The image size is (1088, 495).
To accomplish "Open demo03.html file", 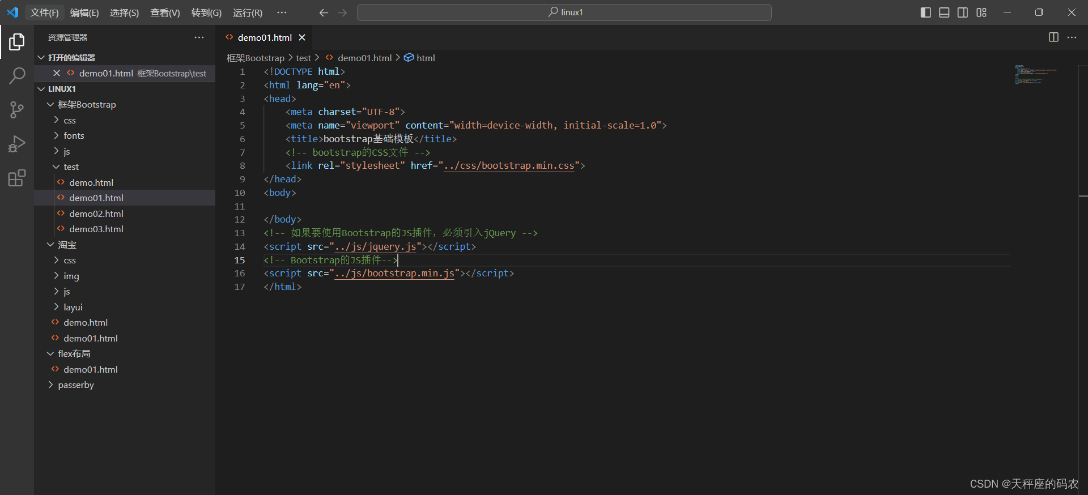I will pyautogui.click(x=125, y=229).
